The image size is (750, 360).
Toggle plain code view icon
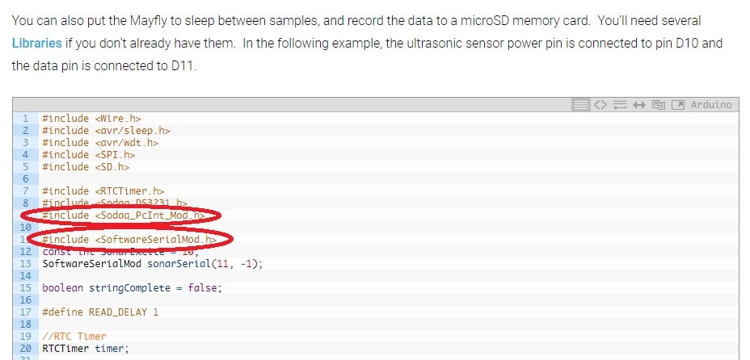pyautogui.click(x=600, y=105)
